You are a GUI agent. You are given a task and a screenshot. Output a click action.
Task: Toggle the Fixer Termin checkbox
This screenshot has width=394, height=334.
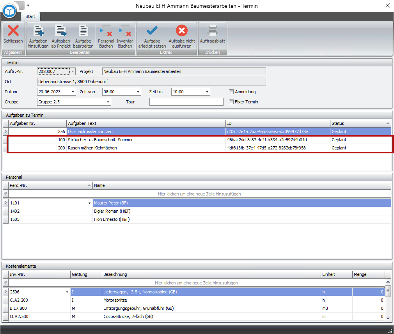coord(231,102)
